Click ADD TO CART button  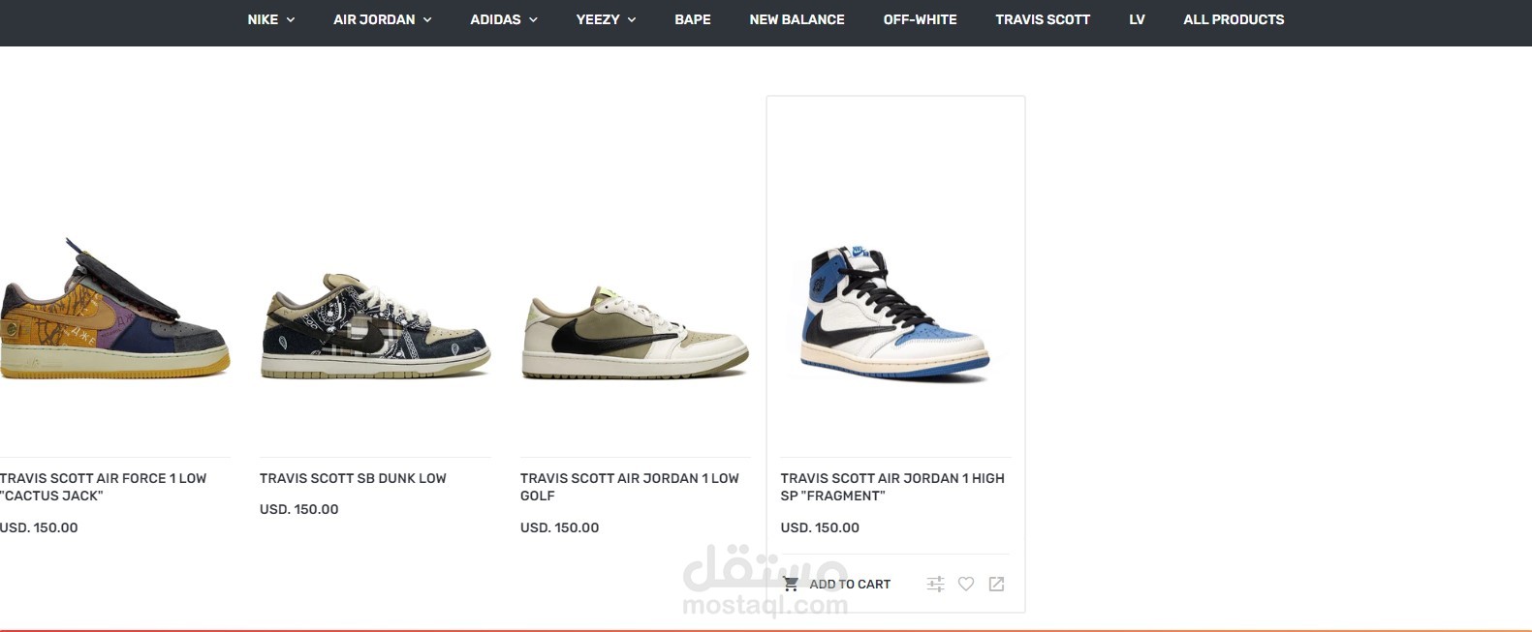(x=837, y=585)
